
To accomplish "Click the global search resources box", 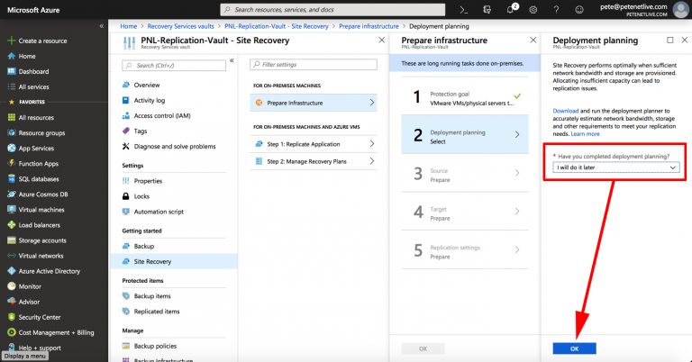I will (332, 10).
